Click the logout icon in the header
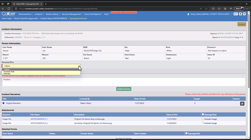Image resolution: width=251 pixels, height=140 pixels. click(245, 14)
